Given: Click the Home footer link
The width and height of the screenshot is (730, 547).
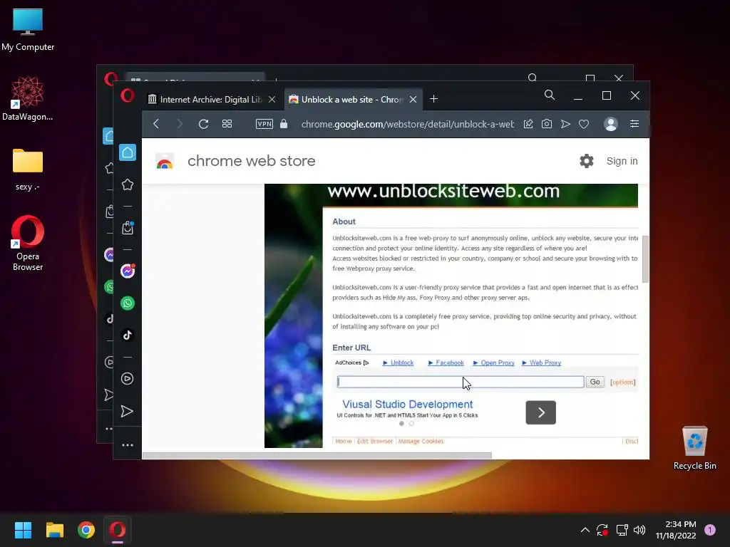Looking at the screenshot, I should pyautogui.click(x=343, y=442).
